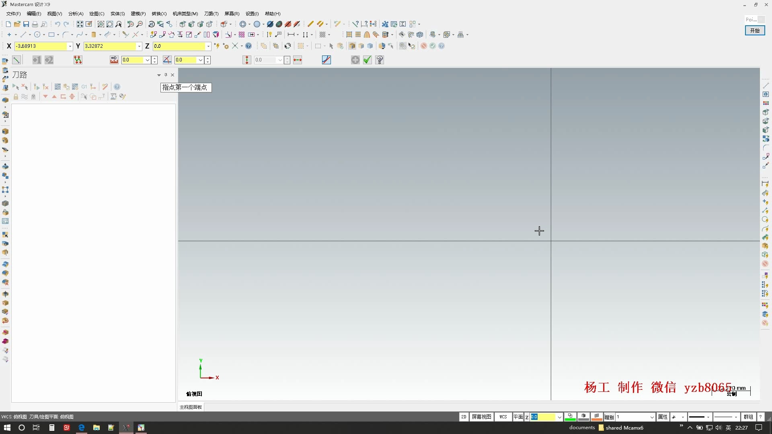The height and width of the screenshot is (434, 772).
Task: Toggle the angle lock icon
Action: pos(167,60)
